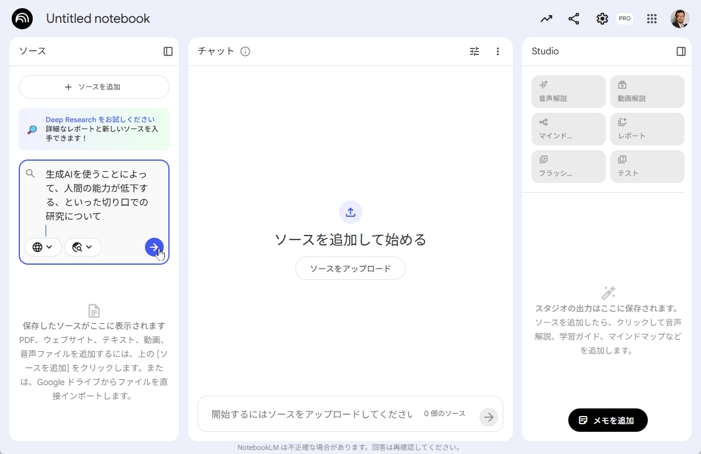
Task: Click the Untitled notebook title
Action: (x=98, y=19)
